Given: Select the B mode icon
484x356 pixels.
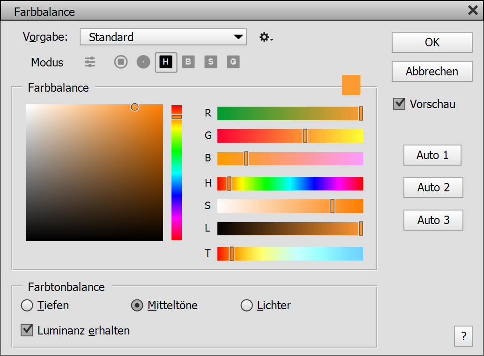Looking at the screenshot, I should coord(188,62).
